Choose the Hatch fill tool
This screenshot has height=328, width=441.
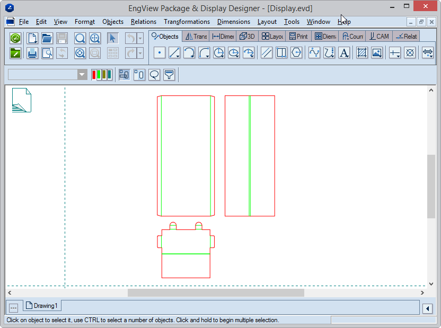(x=362, y=52)
